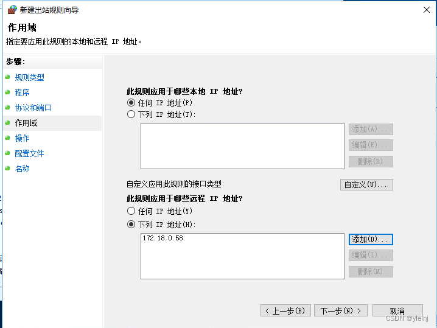The width and height of the screenshot is (437, 328).
Task: Open the 协议和端口 step
Action: [33, 108]
